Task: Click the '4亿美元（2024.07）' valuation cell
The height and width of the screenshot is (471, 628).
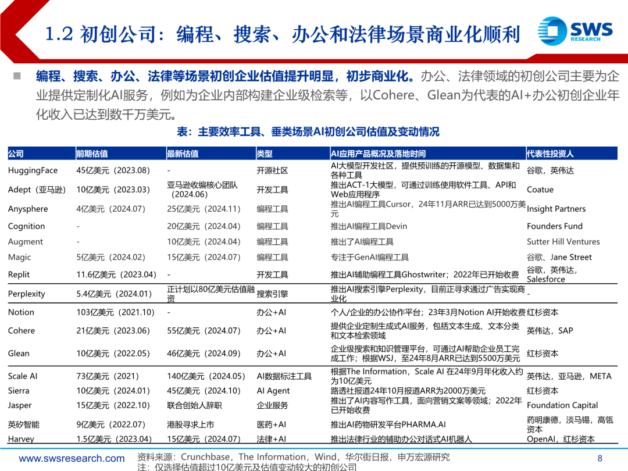Action: (111, 209)
